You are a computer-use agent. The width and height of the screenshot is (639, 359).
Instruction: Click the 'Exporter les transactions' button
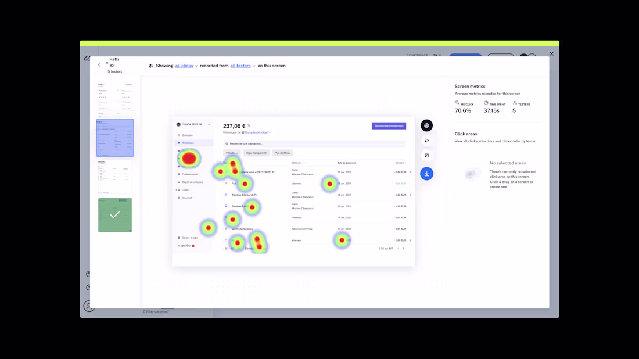389,126
